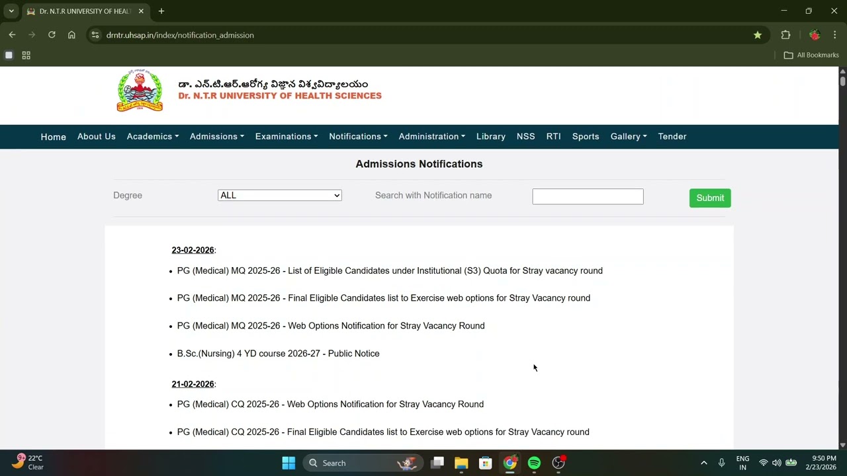Open Task View in the taskbar

point(437,463)
